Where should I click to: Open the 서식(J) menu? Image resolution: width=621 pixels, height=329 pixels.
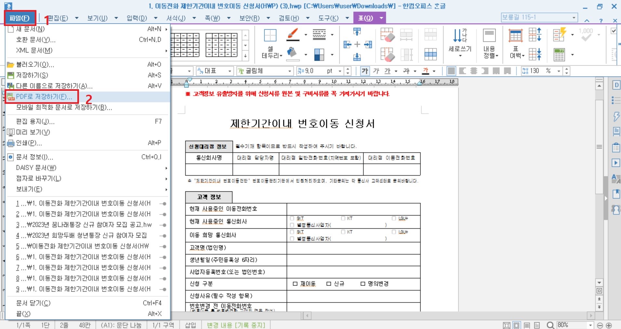coord(176,18)
